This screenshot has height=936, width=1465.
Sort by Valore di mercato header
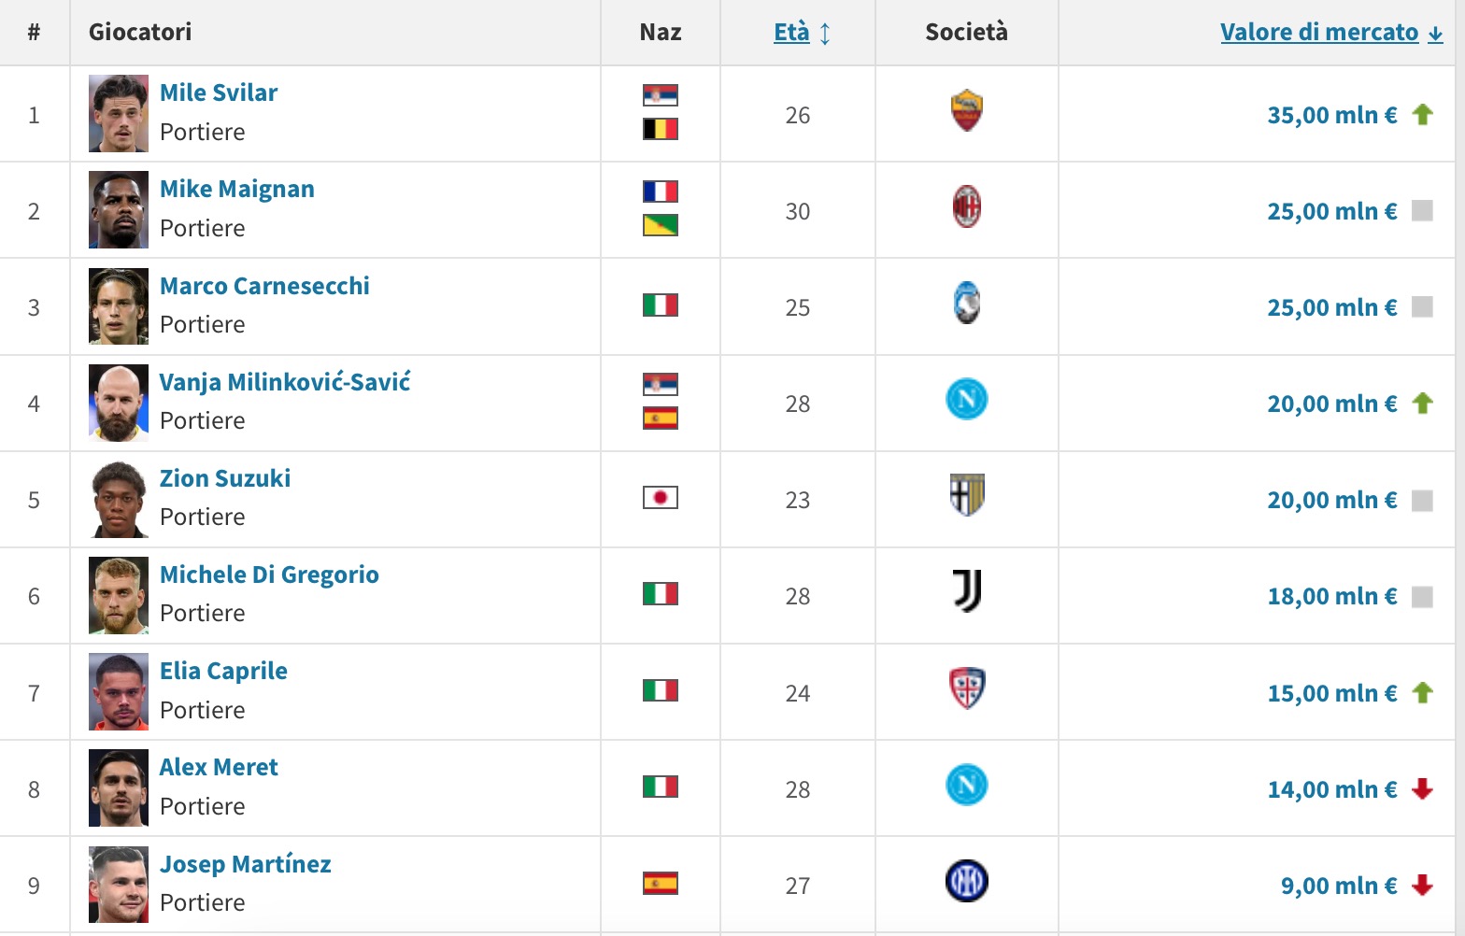(1319, 32)
